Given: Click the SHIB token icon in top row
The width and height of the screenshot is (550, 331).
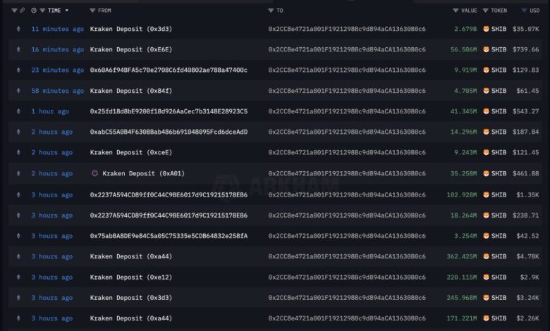Looking at the screenshot, I should coord(486,29).
